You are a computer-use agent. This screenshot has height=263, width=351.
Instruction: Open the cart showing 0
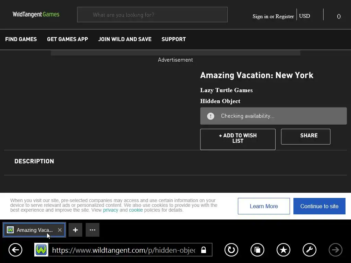click(339, 16)
